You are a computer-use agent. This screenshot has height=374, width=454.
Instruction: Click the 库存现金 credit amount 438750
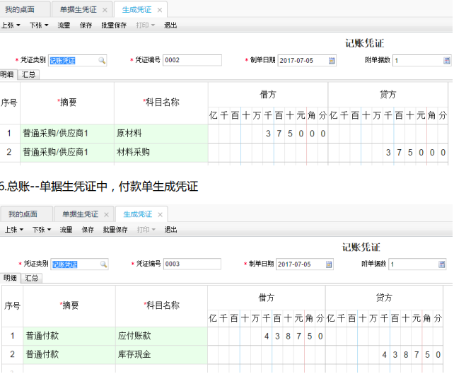click(411, 355)
